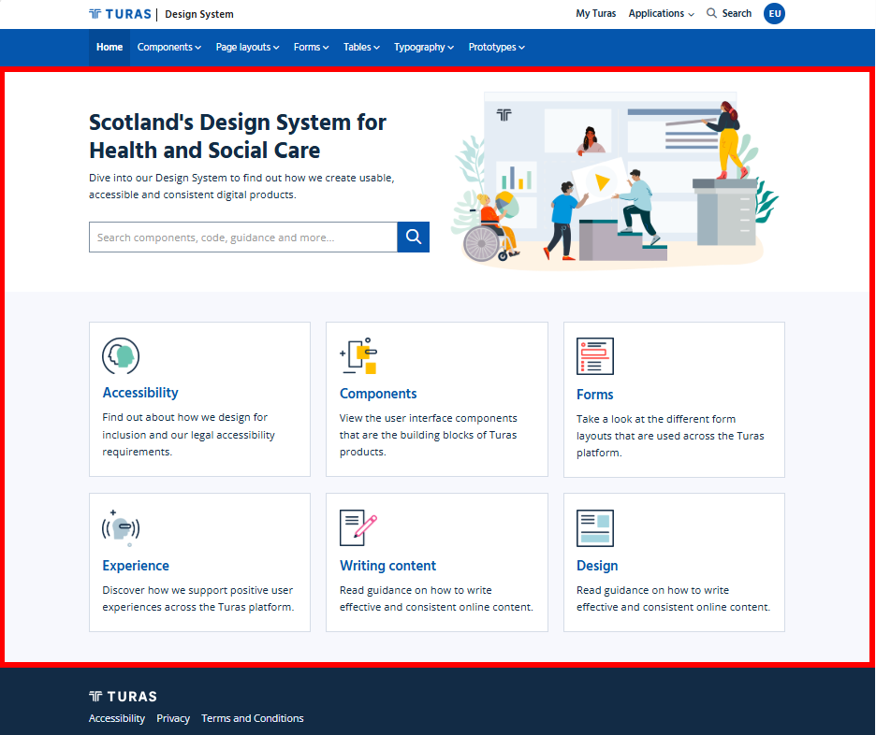Open the Applications dropdown in header
The image size is (876, 735).
pyautogui.click(x=662, y=13)
